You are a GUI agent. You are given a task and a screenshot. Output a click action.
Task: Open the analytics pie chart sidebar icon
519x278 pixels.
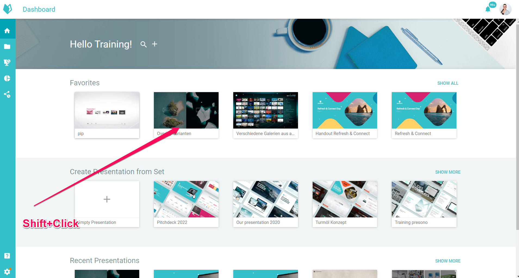click(7, 79)
